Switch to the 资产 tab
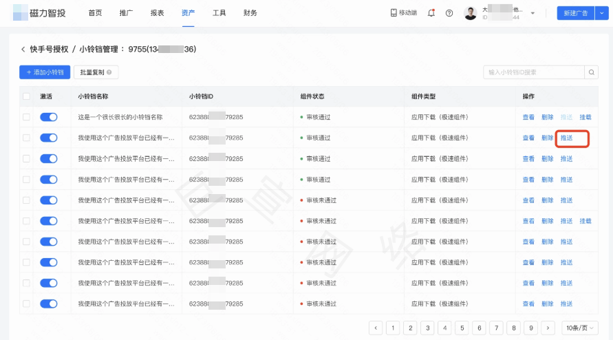 pos(188,13)
